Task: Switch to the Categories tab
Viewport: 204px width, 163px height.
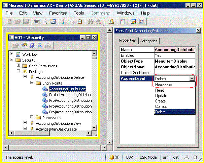Action: click(x=148, y=41)
